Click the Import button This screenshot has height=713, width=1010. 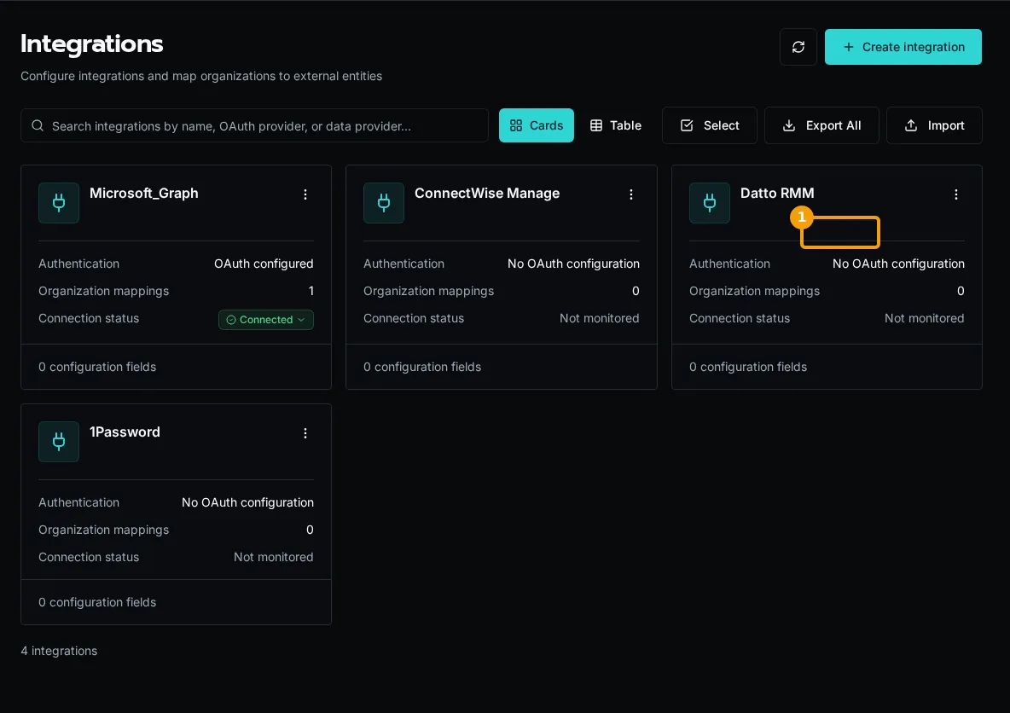pos(934,125)
